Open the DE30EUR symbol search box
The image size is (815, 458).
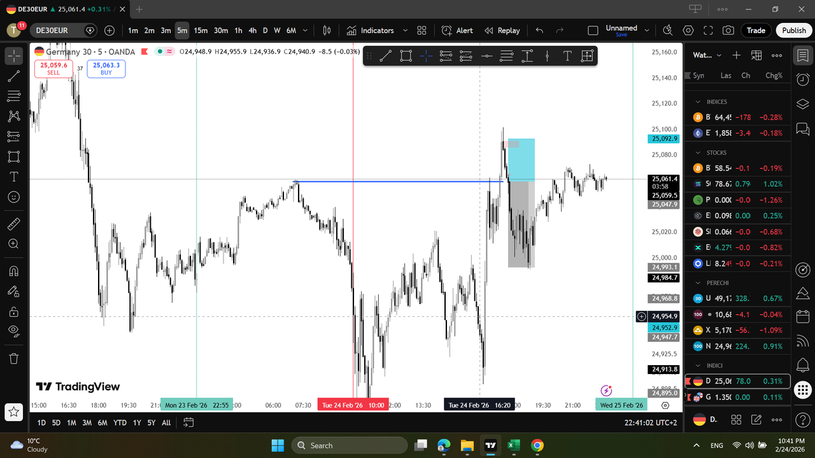(62, 31)
